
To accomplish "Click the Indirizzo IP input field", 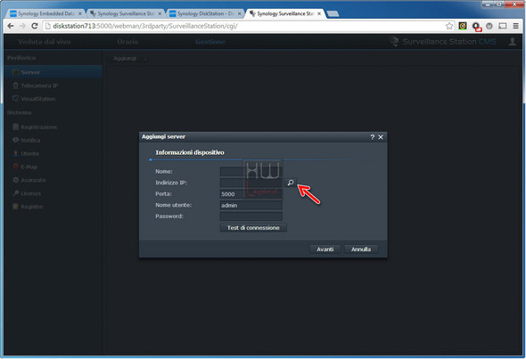I will tap(251, 183).
